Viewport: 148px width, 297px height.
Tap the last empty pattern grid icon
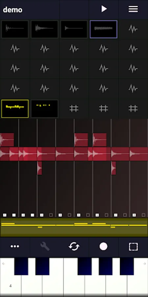click(x=133, y=109)
